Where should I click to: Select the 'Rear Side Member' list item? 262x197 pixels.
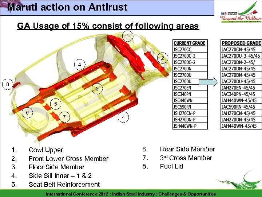click(x=187, y=149)
